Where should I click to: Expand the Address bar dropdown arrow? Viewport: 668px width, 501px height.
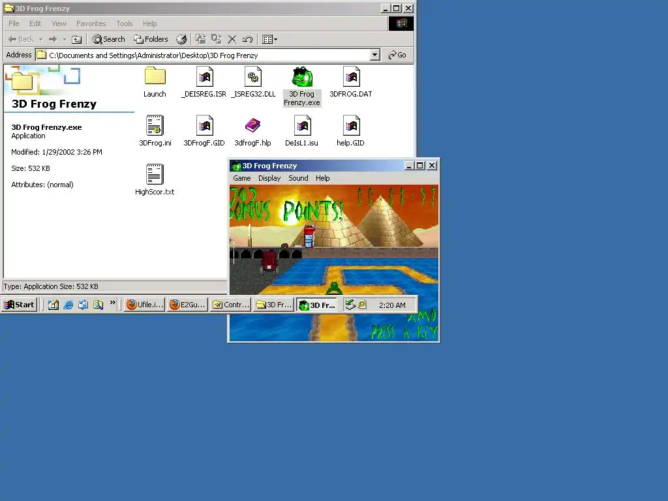[374, 55]
